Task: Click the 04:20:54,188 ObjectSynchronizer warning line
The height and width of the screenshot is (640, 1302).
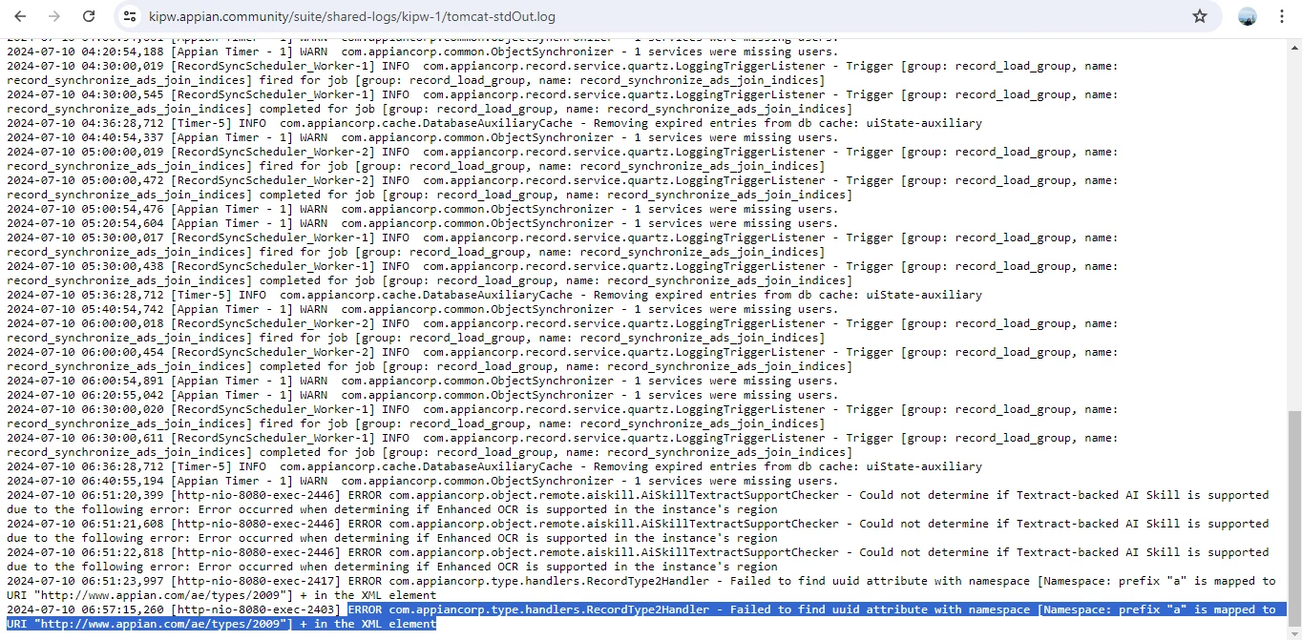Action: coord(423,52)
